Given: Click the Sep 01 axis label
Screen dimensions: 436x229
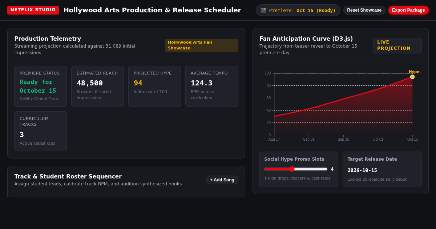Looking at the screenshot, I should pos(309,140).
